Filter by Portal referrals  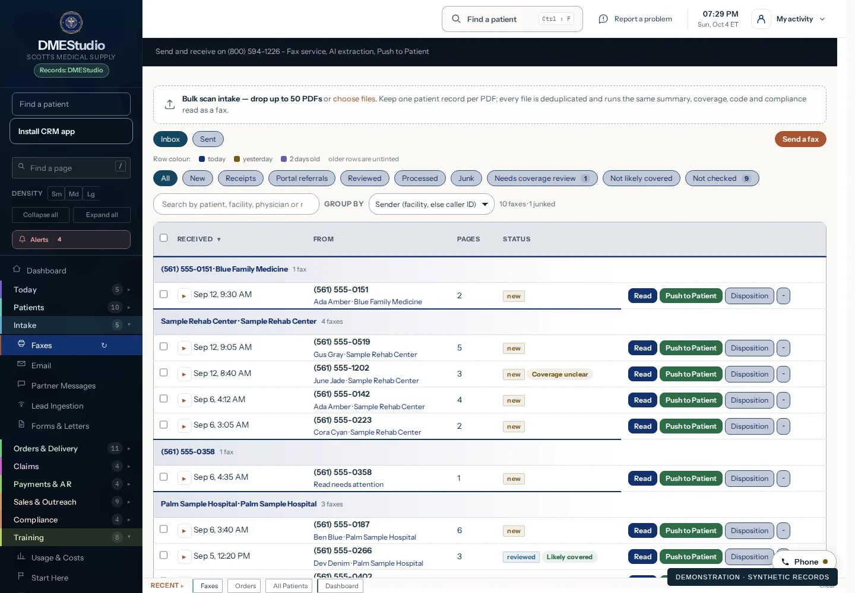[302, 178]
